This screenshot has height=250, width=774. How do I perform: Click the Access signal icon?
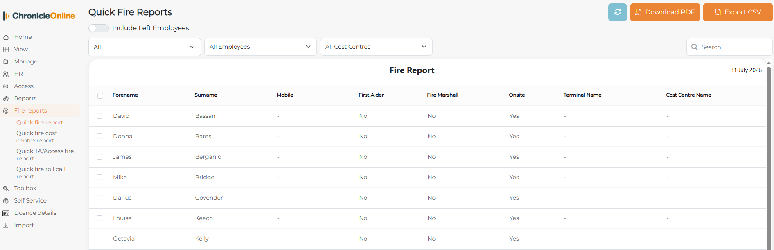6,86
